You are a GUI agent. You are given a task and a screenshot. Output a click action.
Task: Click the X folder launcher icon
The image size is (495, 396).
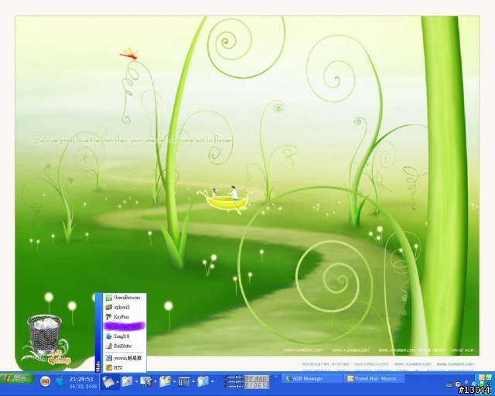[x=203, y=381]
